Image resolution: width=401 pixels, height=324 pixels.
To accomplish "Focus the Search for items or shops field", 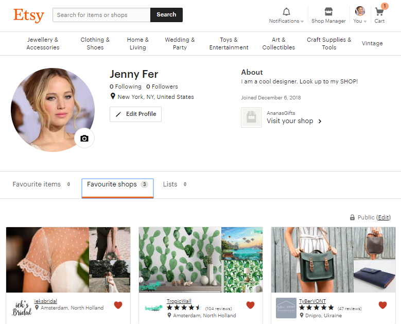I will click(101, 15).
